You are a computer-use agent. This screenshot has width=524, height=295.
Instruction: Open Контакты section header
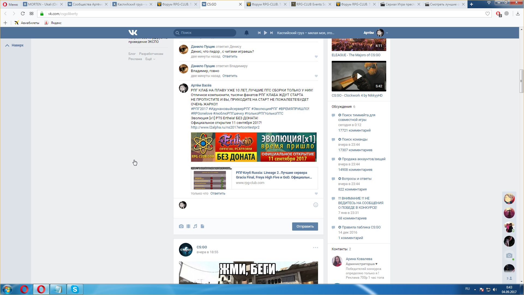(x=340, y=249)
